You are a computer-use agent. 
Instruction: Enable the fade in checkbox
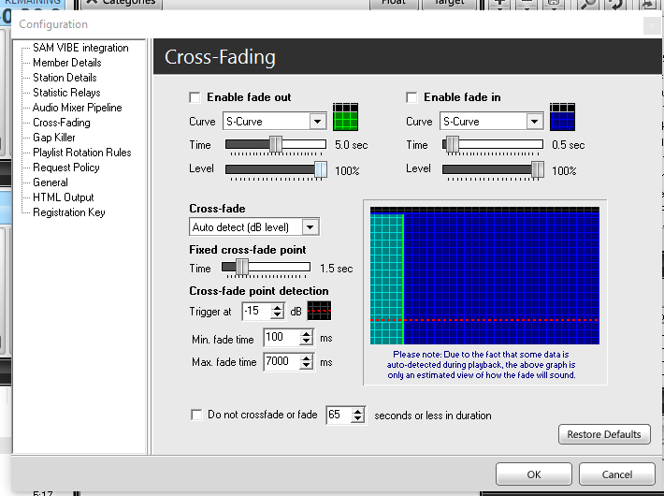411,97
